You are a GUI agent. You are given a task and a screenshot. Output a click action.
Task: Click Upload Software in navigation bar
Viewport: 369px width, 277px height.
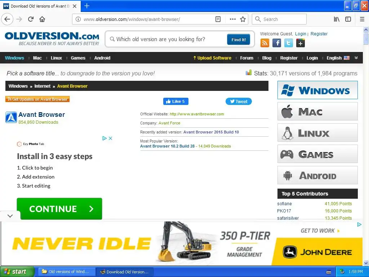click(x=212, y=58)
